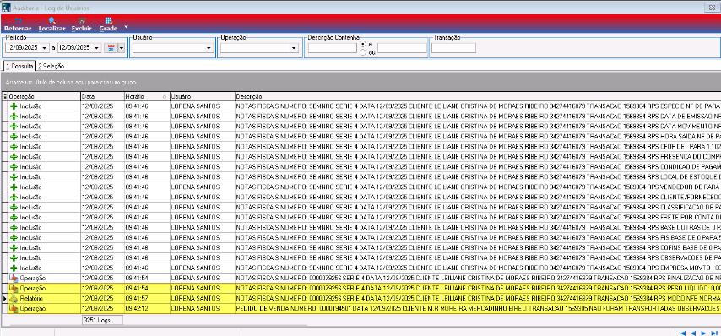Open the period end date dropdown
Viewport: 721px width, 336px height.
click(x=97, y=48)
